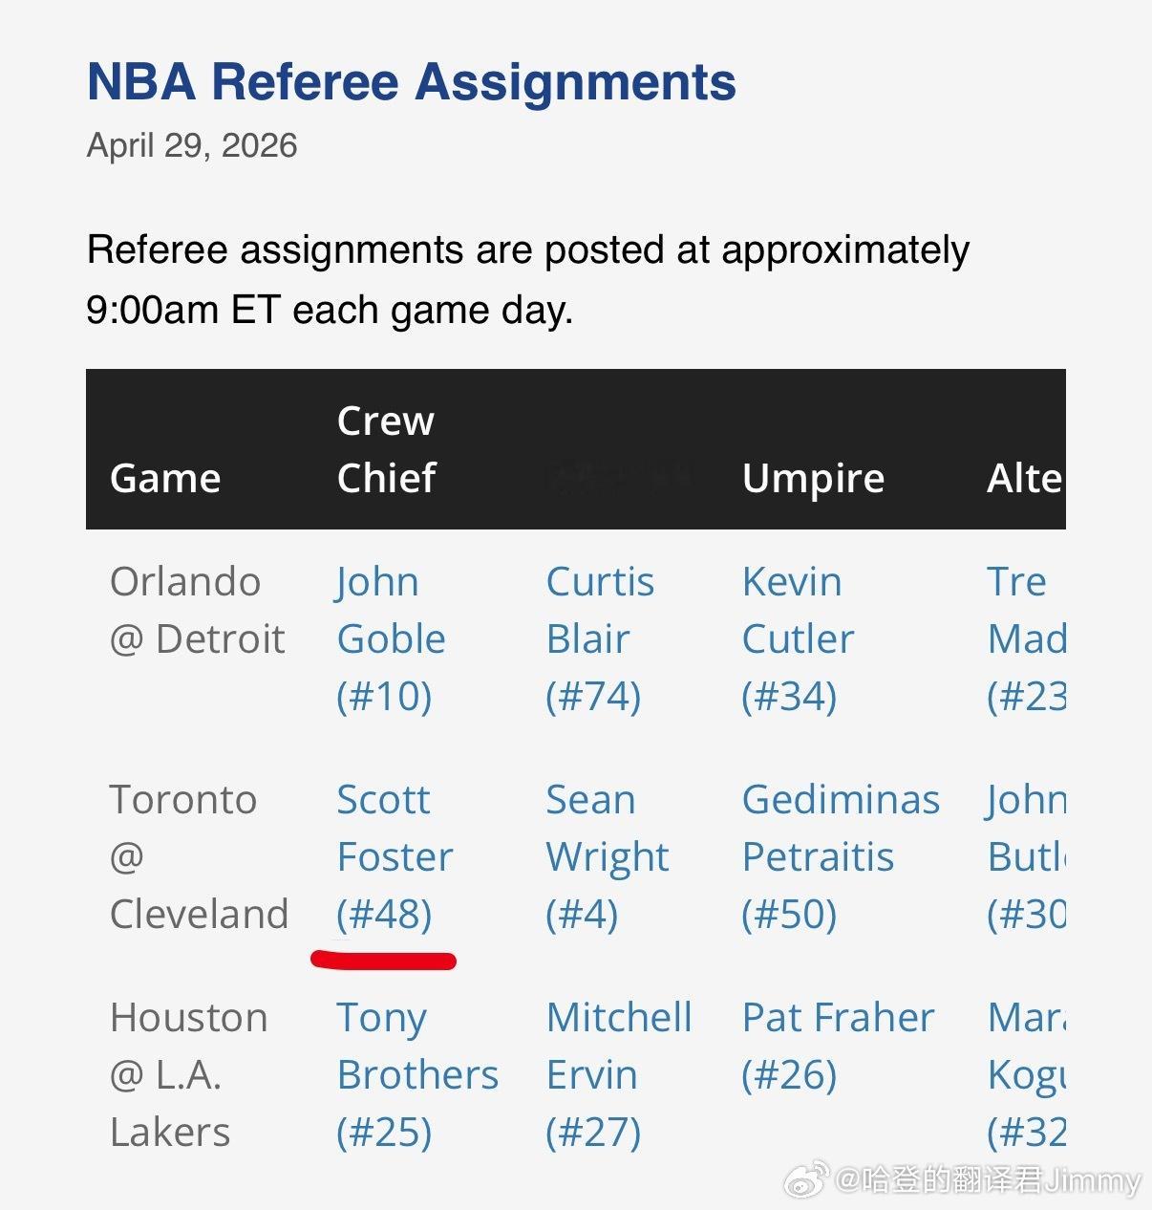Open the cut-off John Butl (#30) alternate link

[x=1027, y=856]
